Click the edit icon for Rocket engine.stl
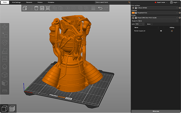The image size is (181, 113). [172, 31]
